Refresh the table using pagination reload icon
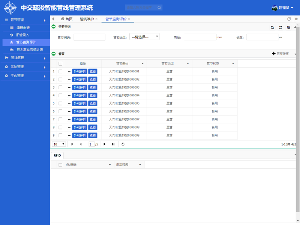300x225 pixels. (x=123, y=144)
